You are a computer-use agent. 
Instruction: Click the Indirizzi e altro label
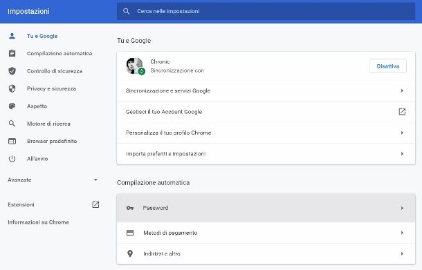162,253
